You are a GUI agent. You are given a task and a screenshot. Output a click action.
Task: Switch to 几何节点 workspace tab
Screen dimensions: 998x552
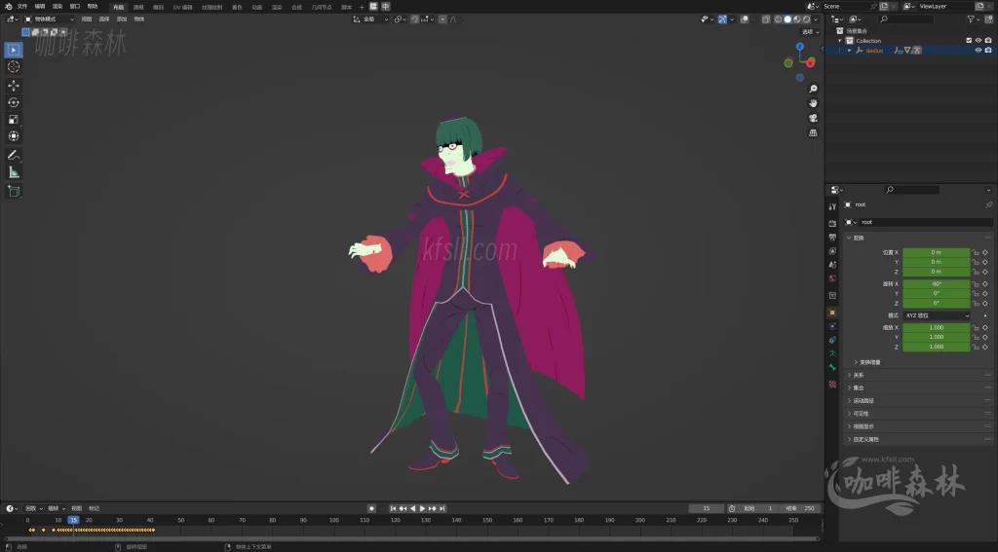[x=322, y=7]
